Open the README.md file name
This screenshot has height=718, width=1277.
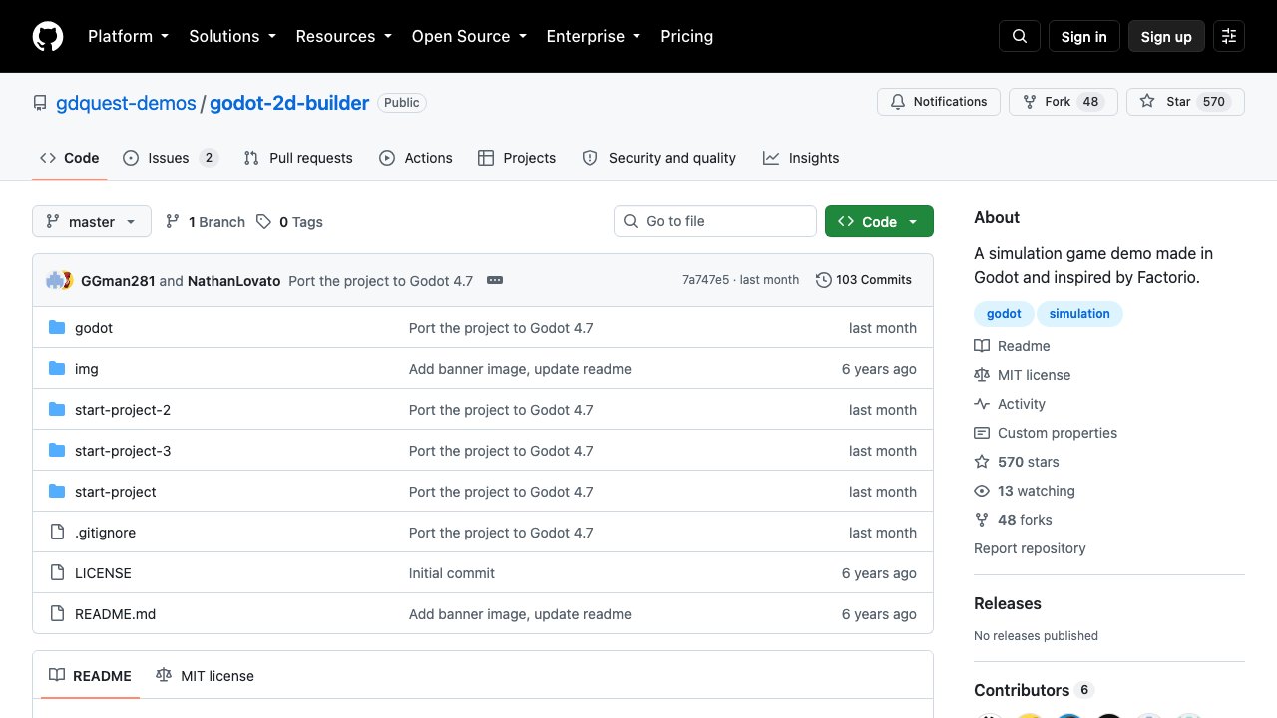116,614
